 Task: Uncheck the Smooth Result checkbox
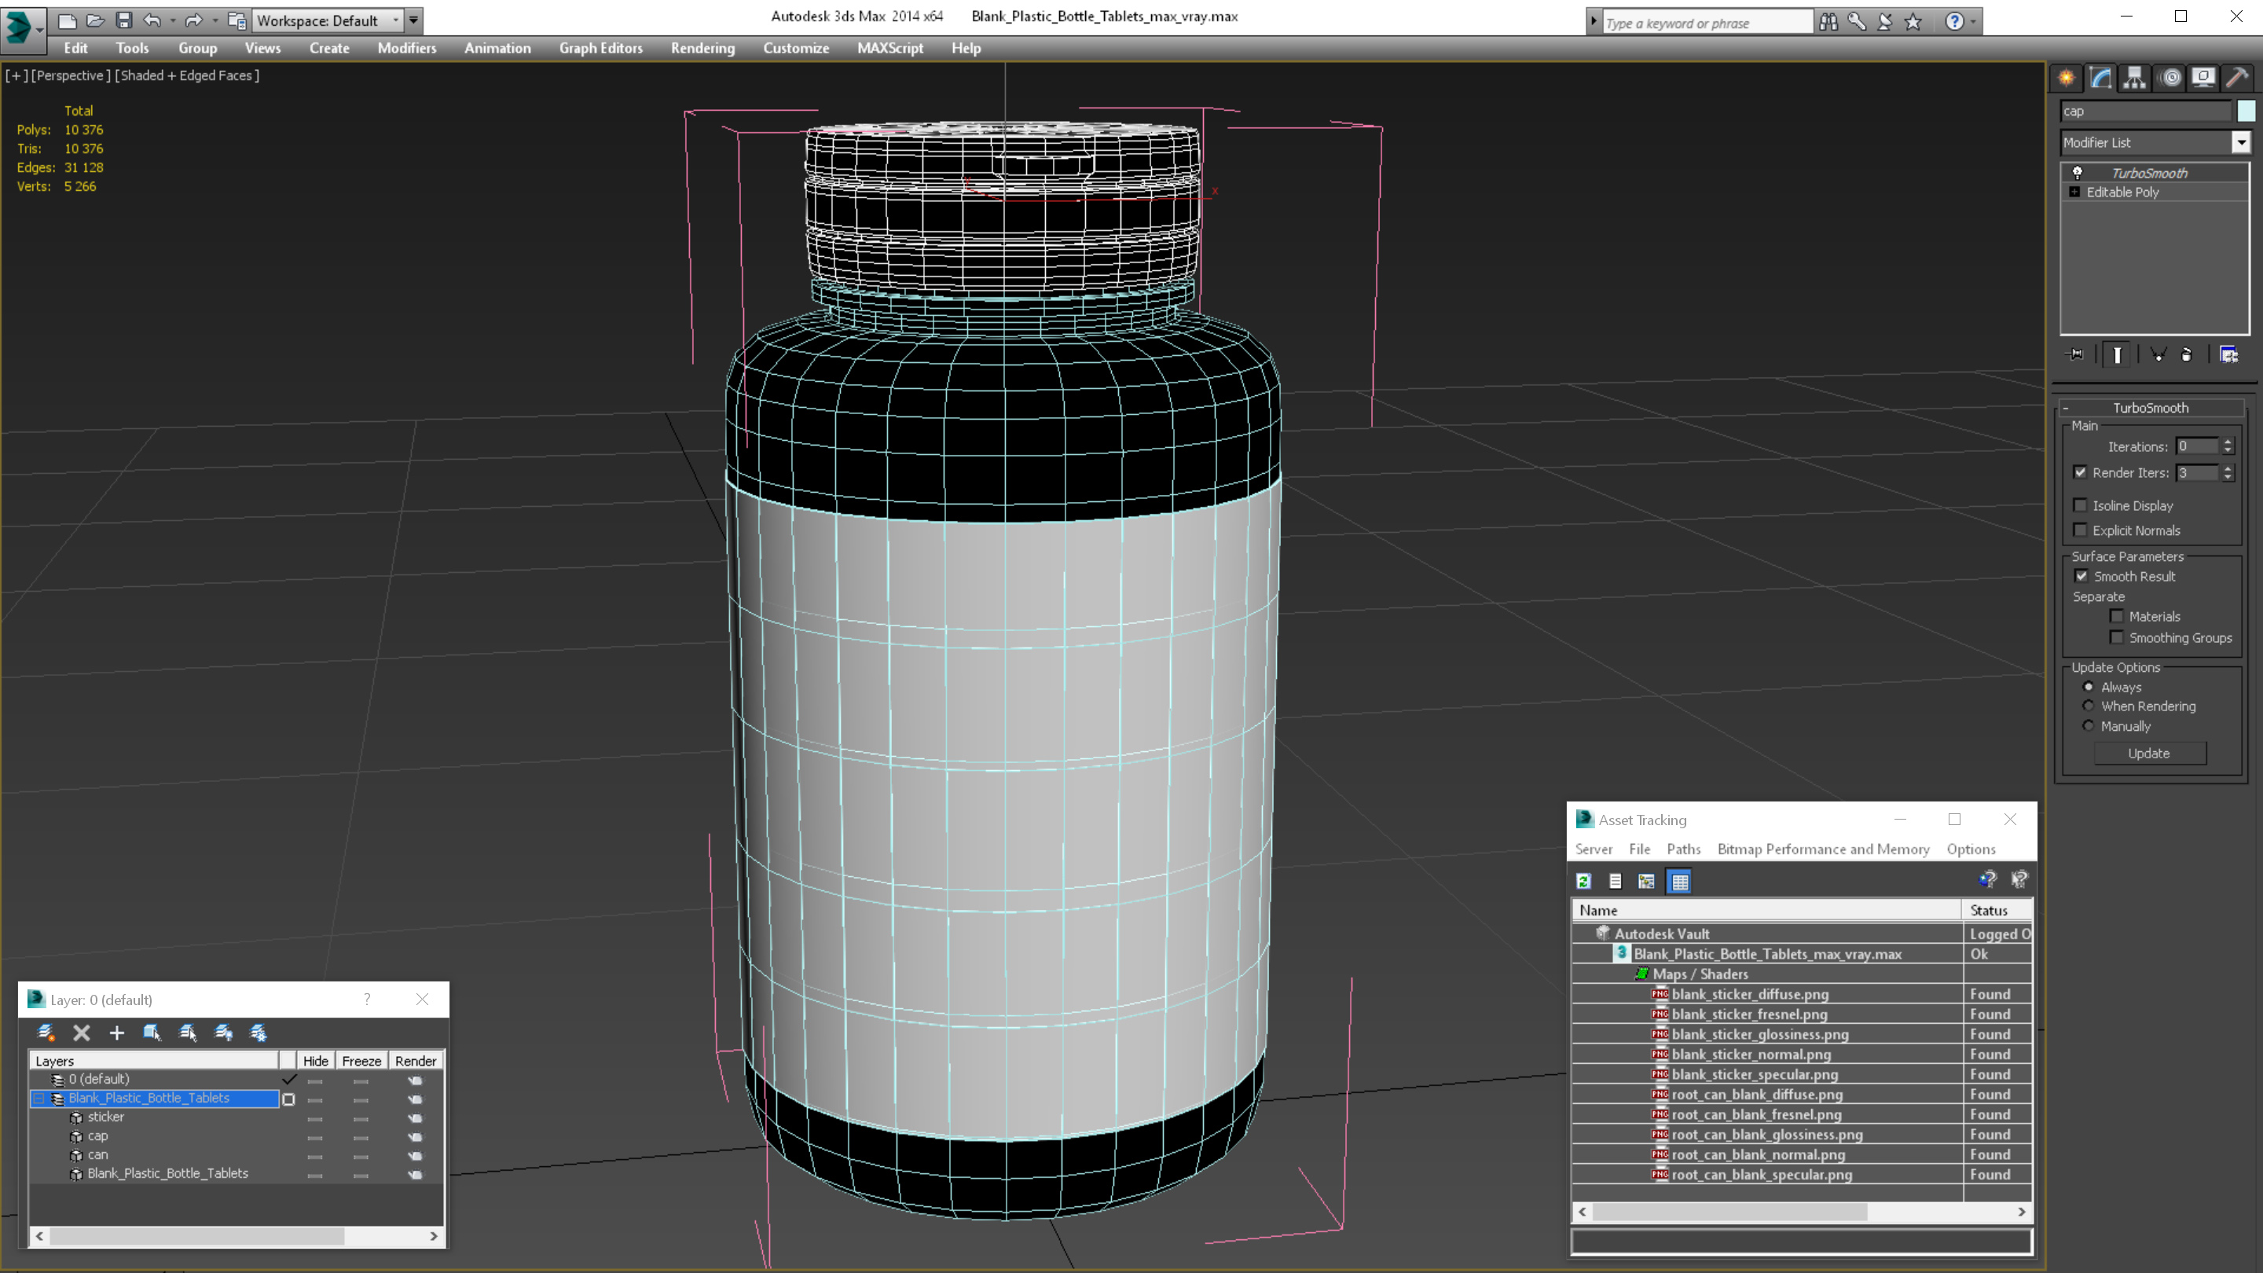pyautogui.click(x=2081, y=576)
